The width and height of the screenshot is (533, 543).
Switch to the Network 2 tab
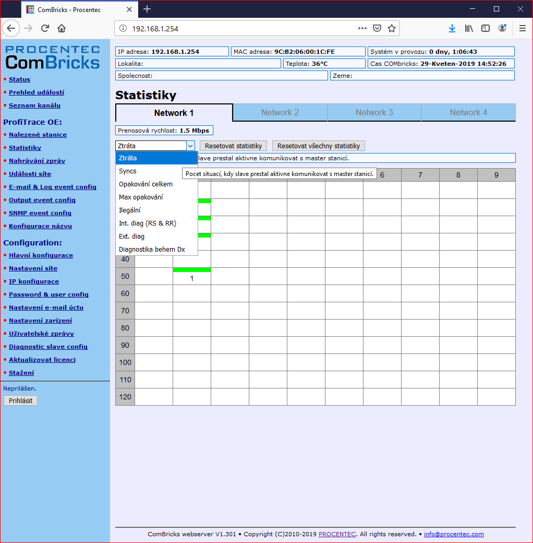point(280,113)
